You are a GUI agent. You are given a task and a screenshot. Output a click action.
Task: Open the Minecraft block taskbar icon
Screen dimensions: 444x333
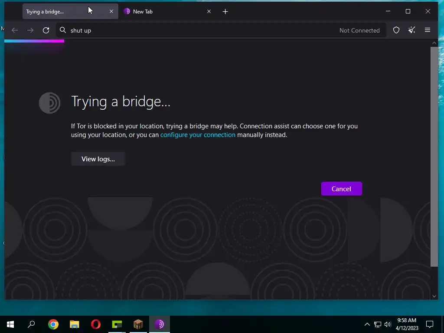[x=138, y=324]
